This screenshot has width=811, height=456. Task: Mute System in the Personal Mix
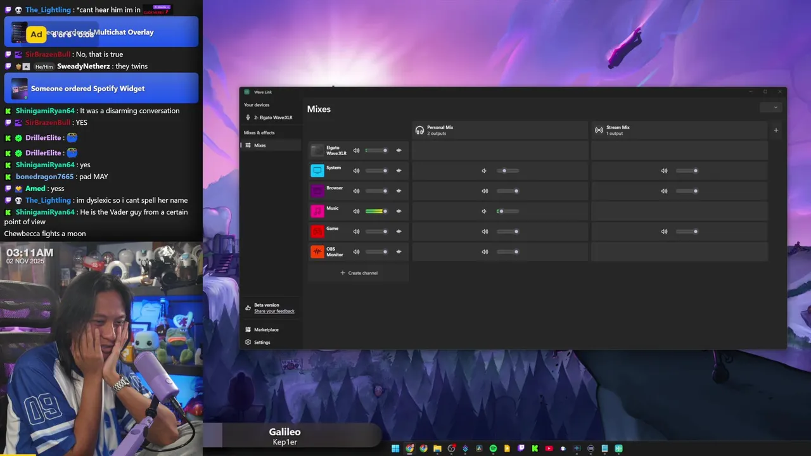click(x=484, y=170)
